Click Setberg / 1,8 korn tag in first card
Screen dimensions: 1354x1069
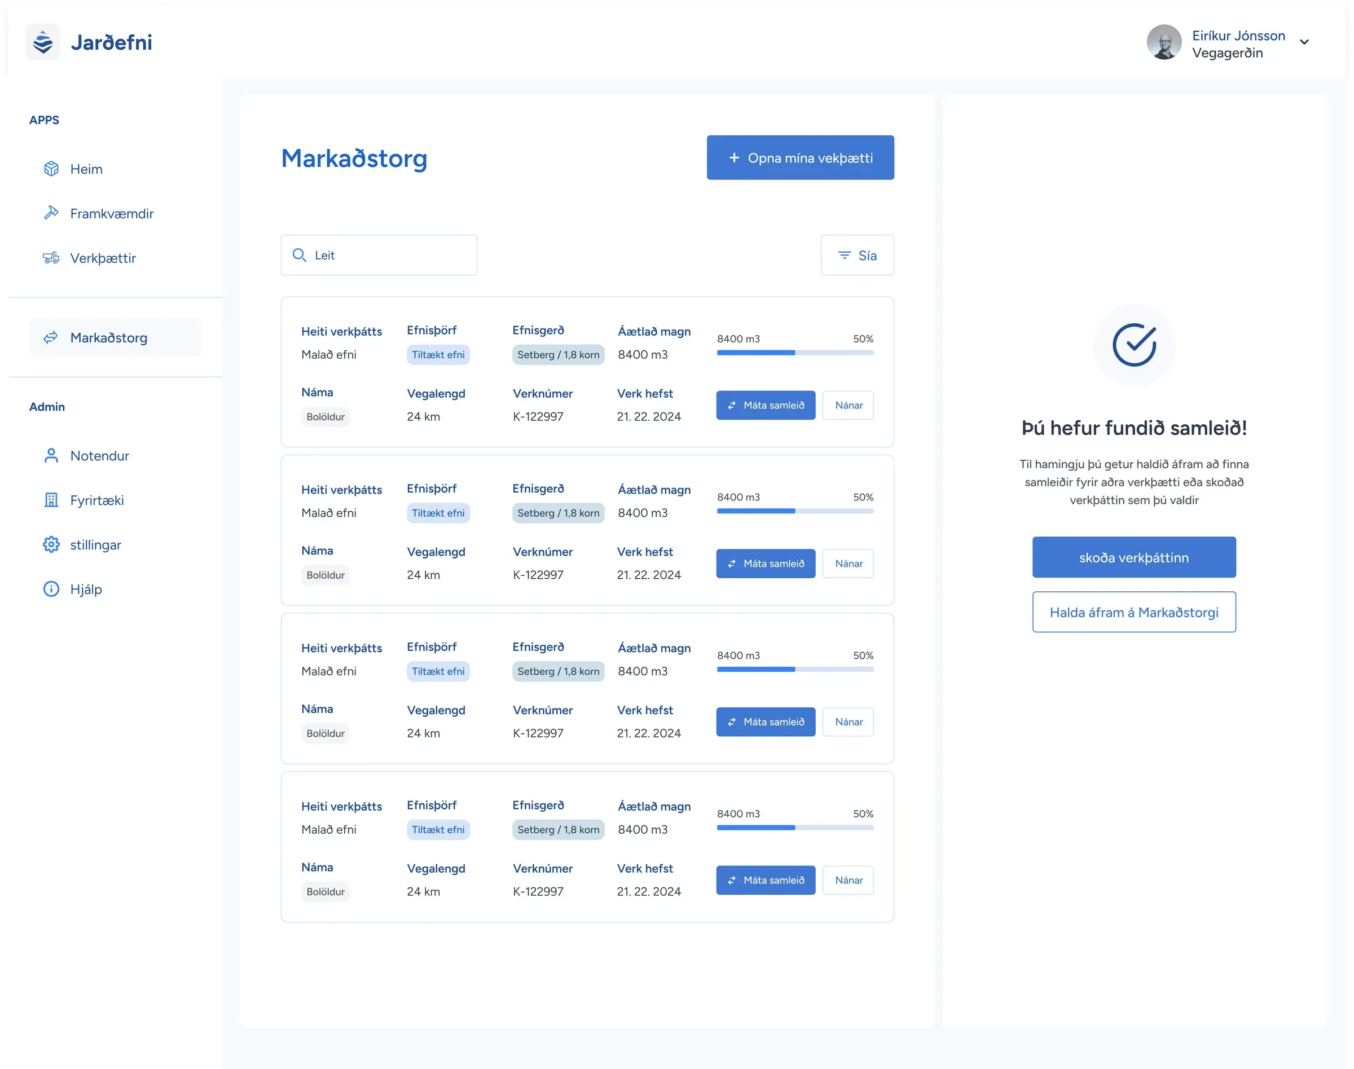tap(558, 355)
